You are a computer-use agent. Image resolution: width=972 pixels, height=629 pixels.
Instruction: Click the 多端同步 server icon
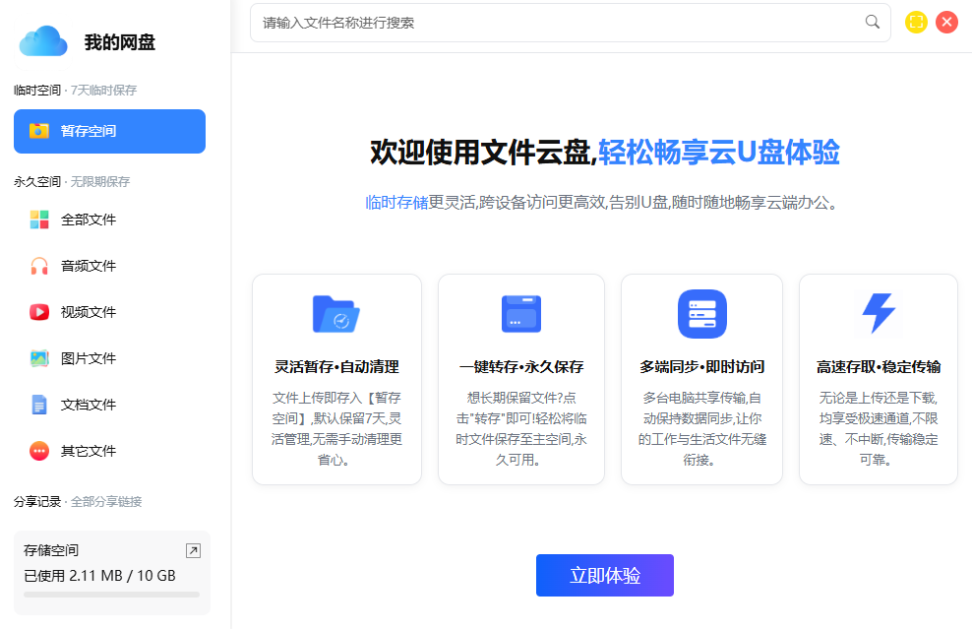[x=701, y=314]
